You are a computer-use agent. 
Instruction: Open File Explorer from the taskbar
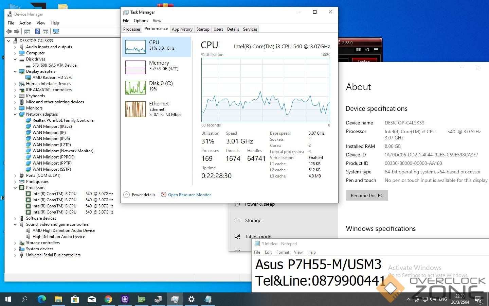click(58, 299)
